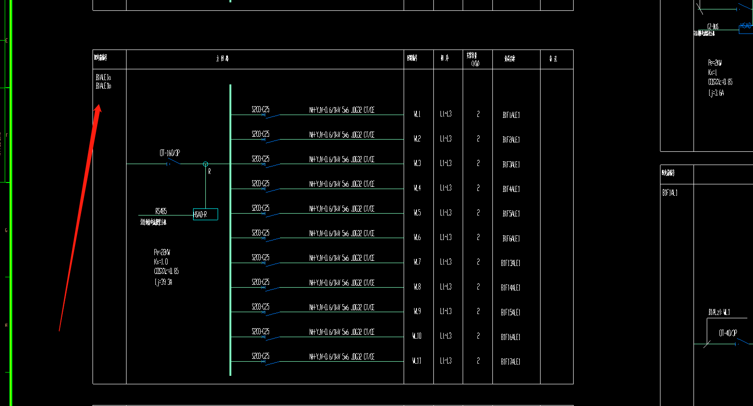The height and width of the screenshot is (406, 753).
Task: Click the Pe=22kW load parameter text
Action: [162, 252]
